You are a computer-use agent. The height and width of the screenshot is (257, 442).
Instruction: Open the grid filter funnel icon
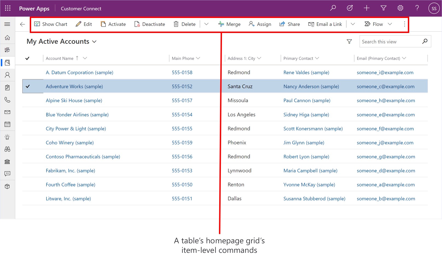pyautogui.click(x=349, y=42)
